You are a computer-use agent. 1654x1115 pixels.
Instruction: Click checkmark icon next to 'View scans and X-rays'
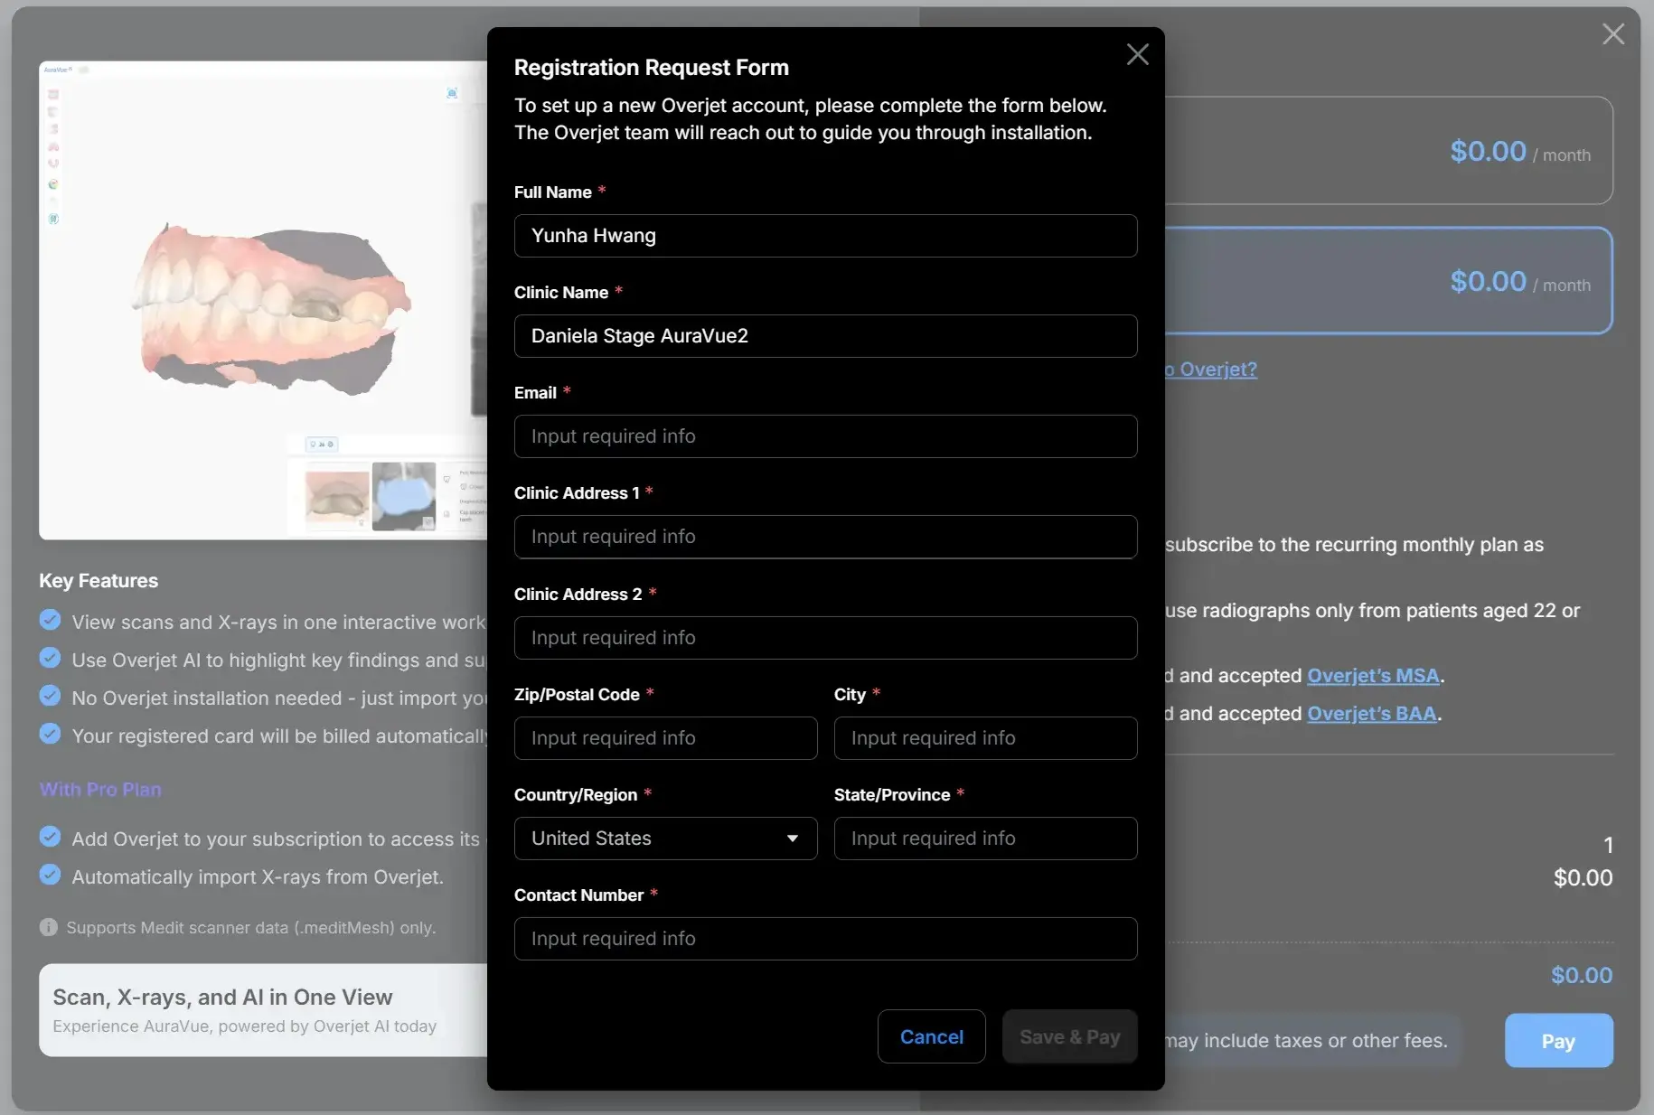[51, 620]
